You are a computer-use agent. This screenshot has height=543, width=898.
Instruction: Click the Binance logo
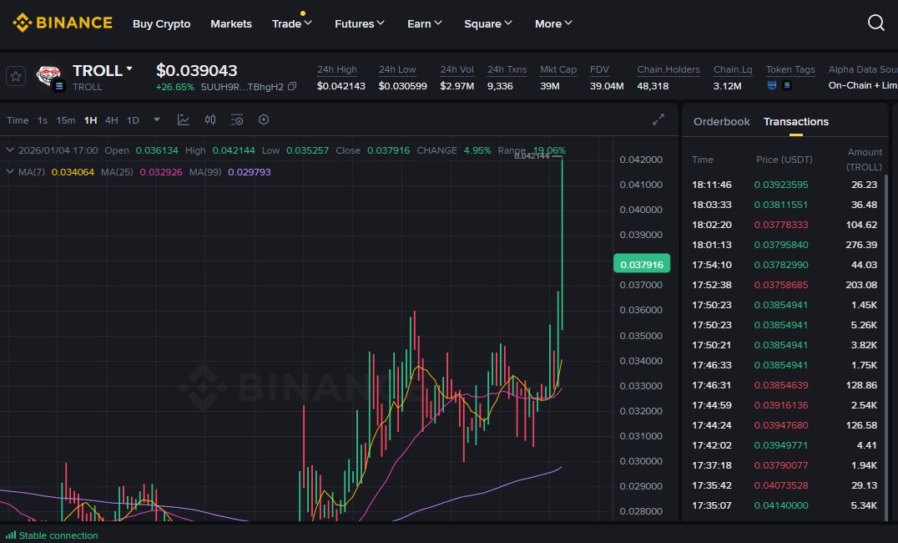click(63, 23)
